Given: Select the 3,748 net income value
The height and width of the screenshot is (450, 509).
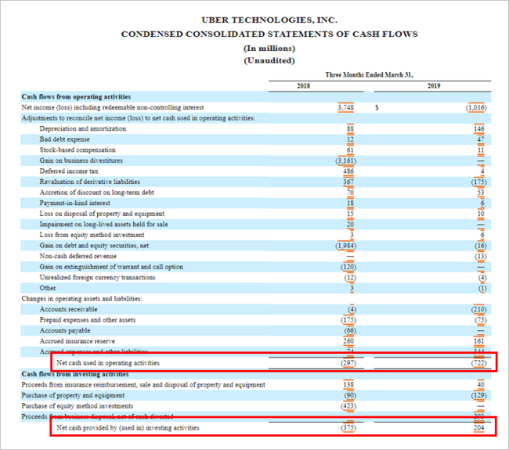Looking at the screenshot, I should point(345,107).
